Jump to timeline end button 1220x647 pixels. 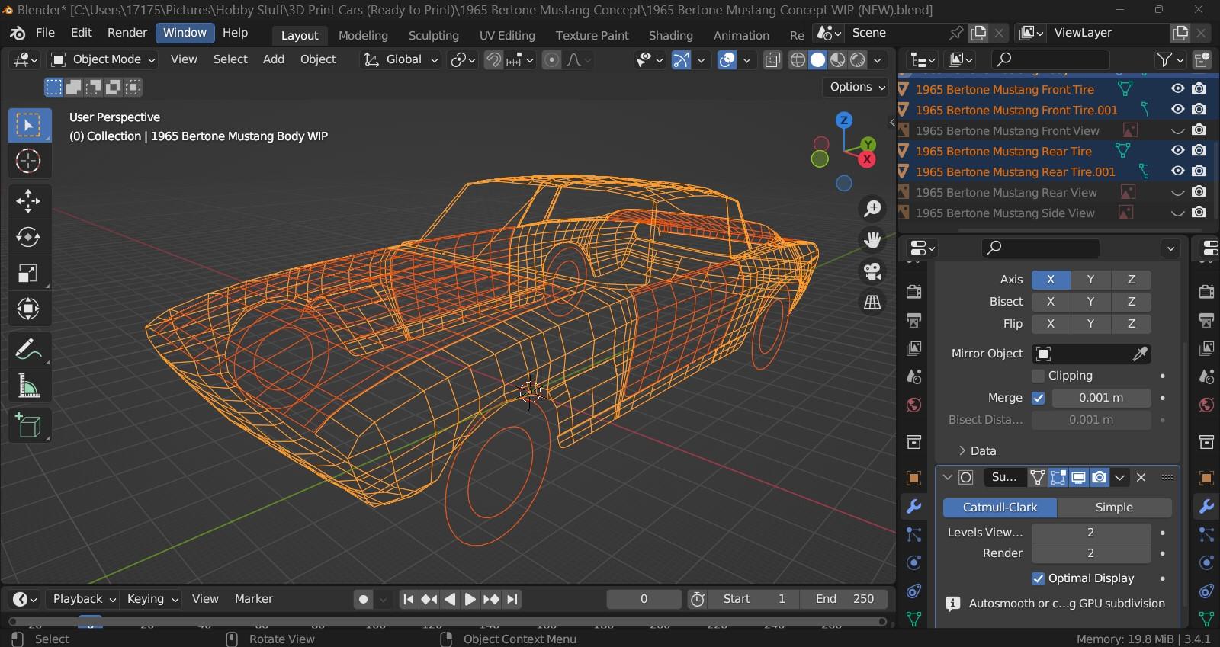[512, 599]
